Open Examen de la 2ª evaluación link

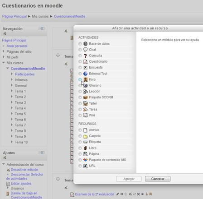pyautogui.click(x=95, y=194)
